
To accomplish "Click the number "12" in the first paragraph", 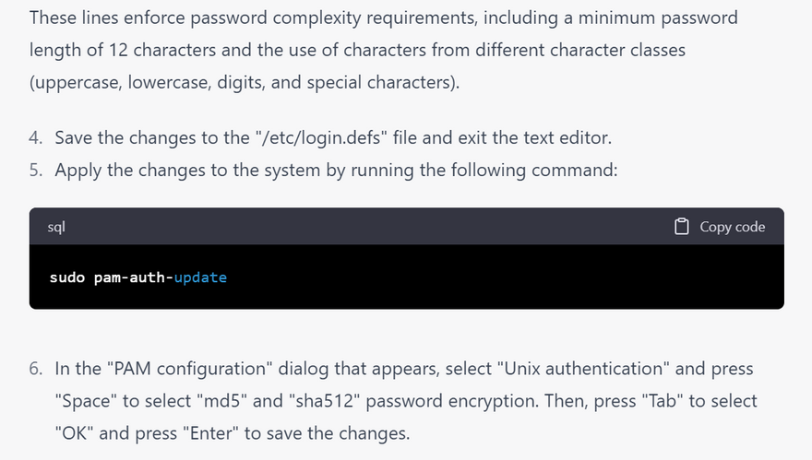I will point(118,51).
